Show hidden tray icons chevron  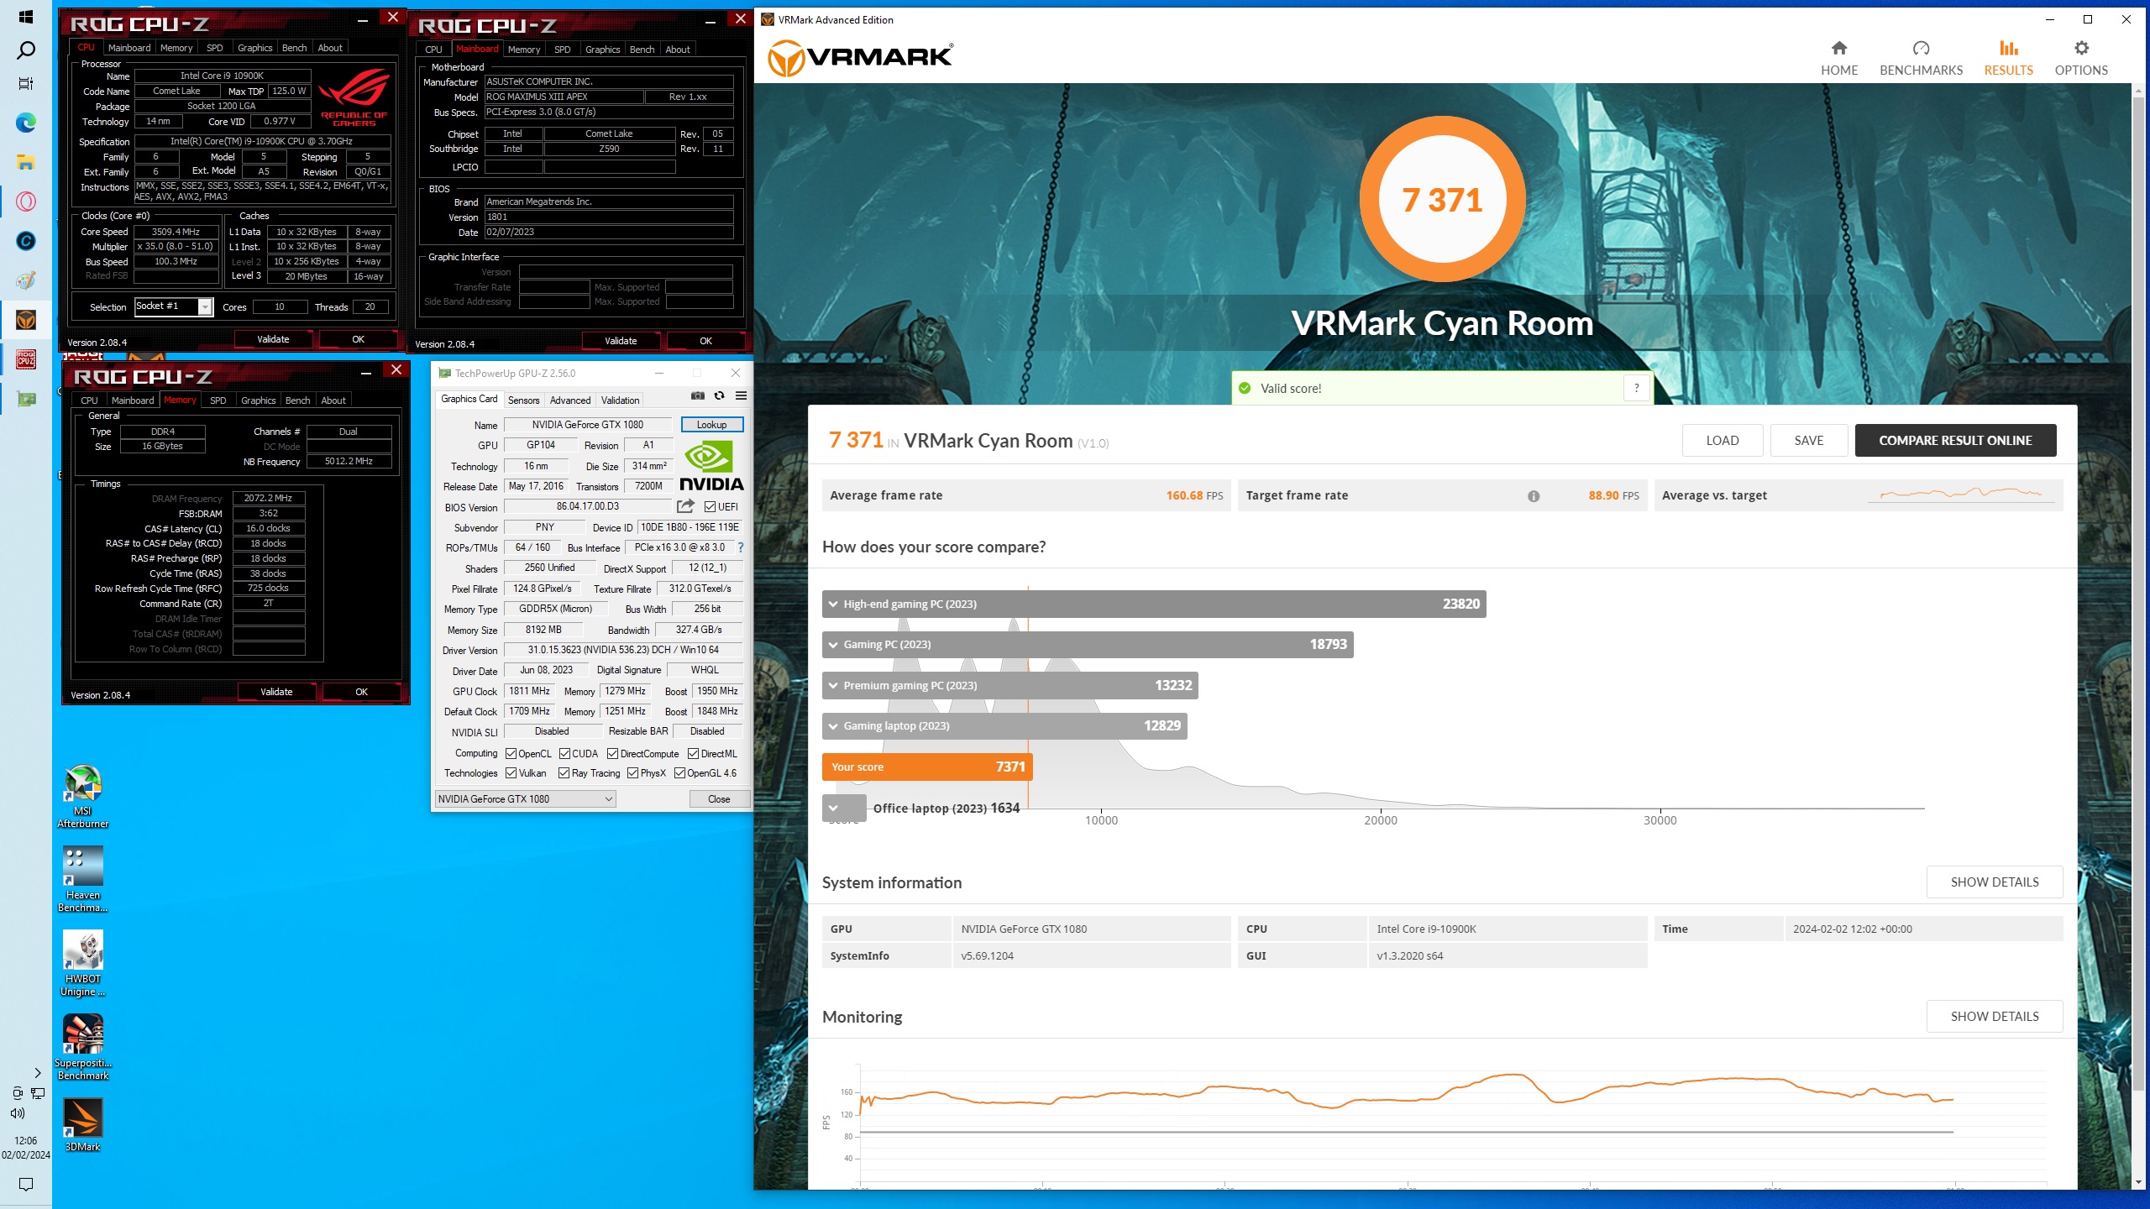(x=37, y=1073)
